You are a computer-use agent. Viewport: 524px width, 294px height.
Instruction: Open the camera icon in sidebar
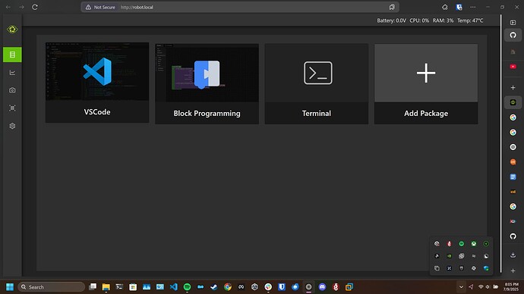(12, 90)
